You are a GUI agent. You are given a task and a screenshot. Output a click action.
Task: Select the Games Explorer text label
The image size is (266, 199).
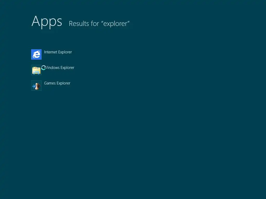(x=57, y=83)
